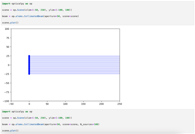This screenshot has height=134, width=195.
Task: Click the x-axis tick label 150
Action: click(84, 104)
